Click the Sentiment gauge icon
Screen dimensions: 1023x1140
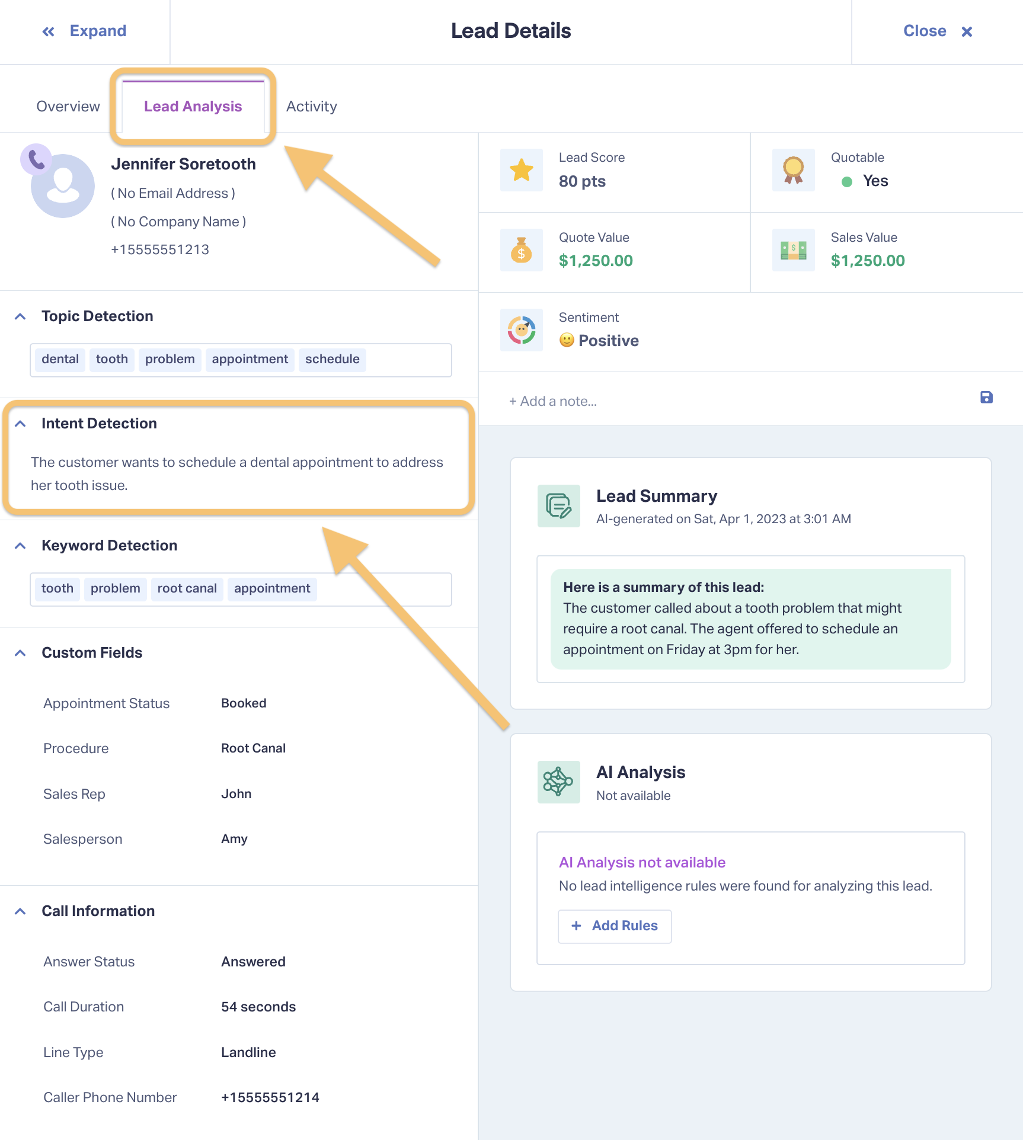[522, 330]
